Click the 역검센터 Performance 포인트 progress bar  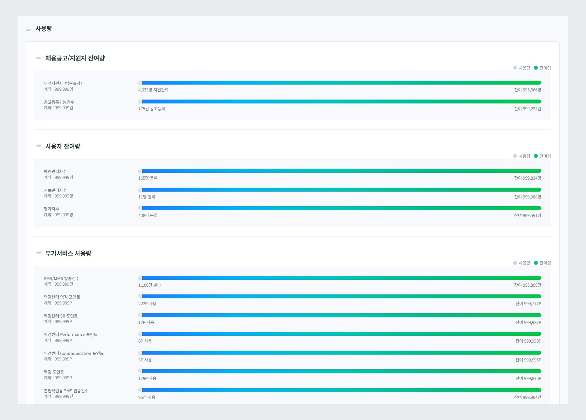click(340, 334)
